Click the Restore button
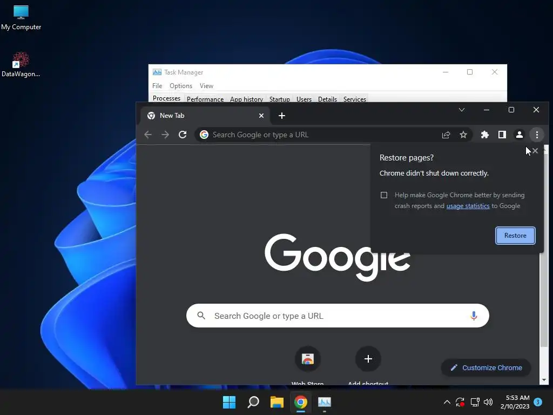Screen dimensions: 553x415 click(x=515, y=236)
